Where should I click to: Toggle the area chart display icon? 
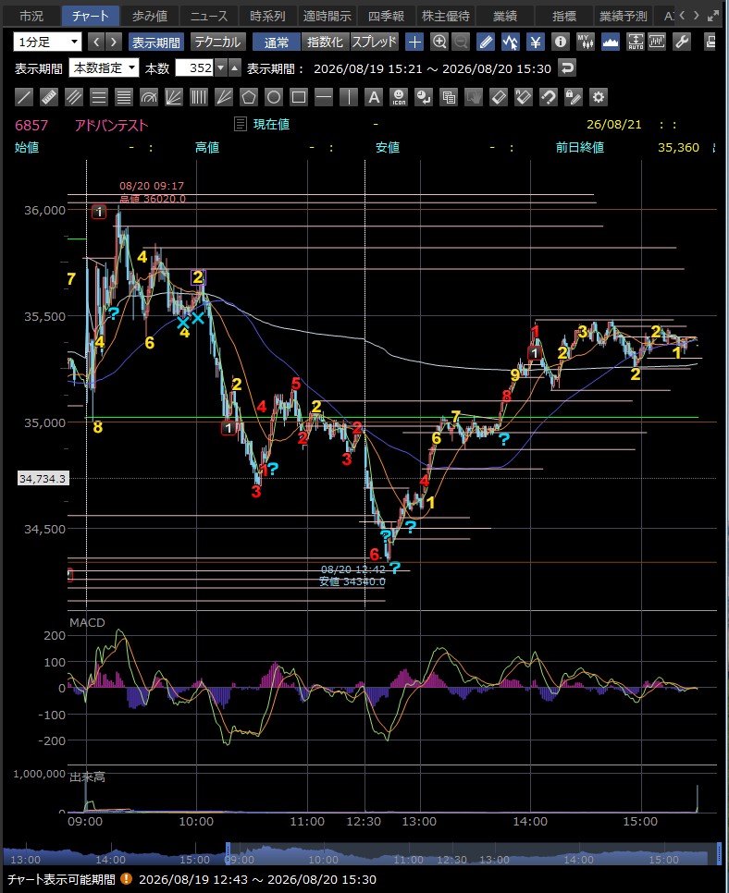(611, 43)
